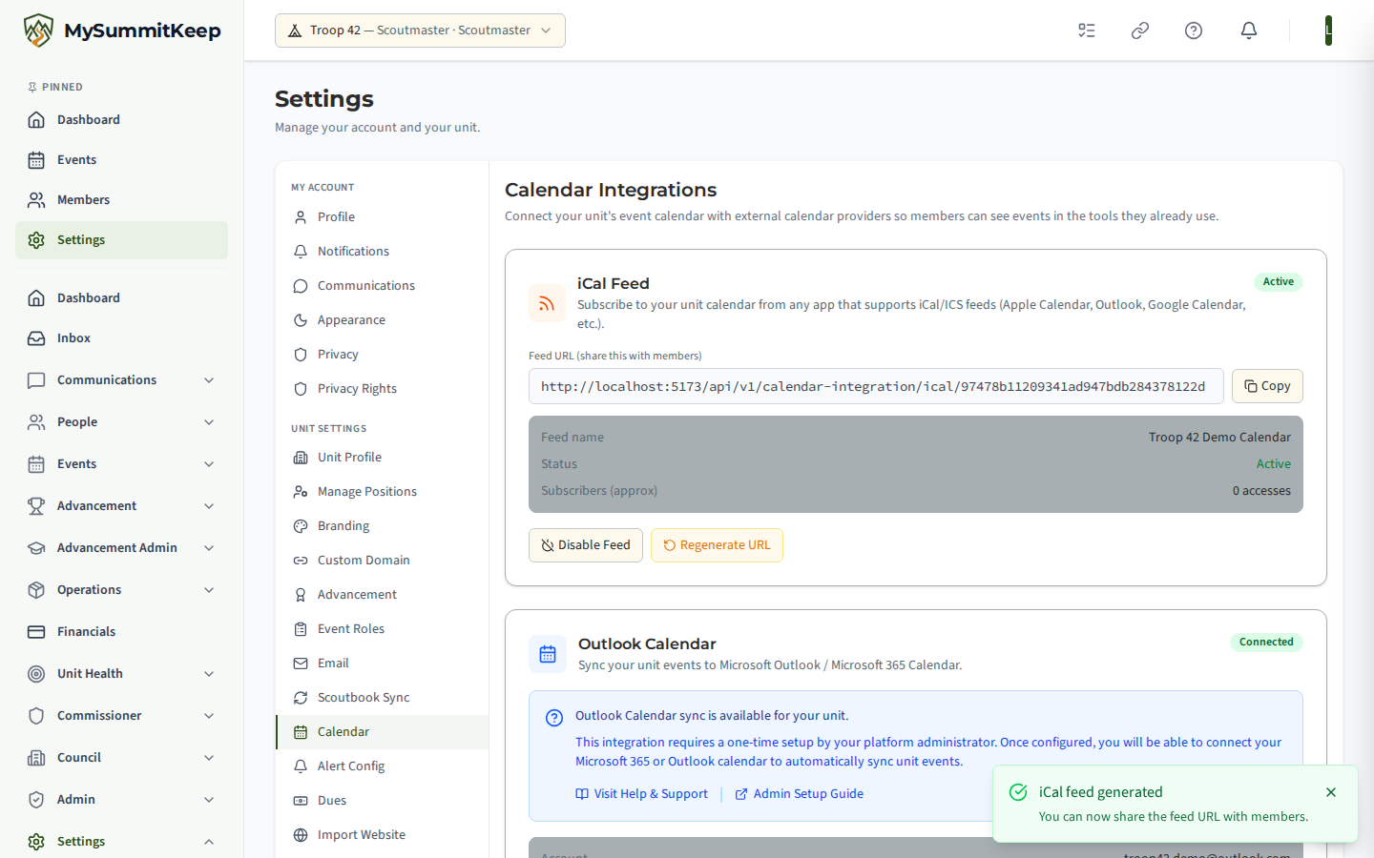Screen dimensions: 1374x858
Task: Click the Branding palette icon
Action: point(301,526)
